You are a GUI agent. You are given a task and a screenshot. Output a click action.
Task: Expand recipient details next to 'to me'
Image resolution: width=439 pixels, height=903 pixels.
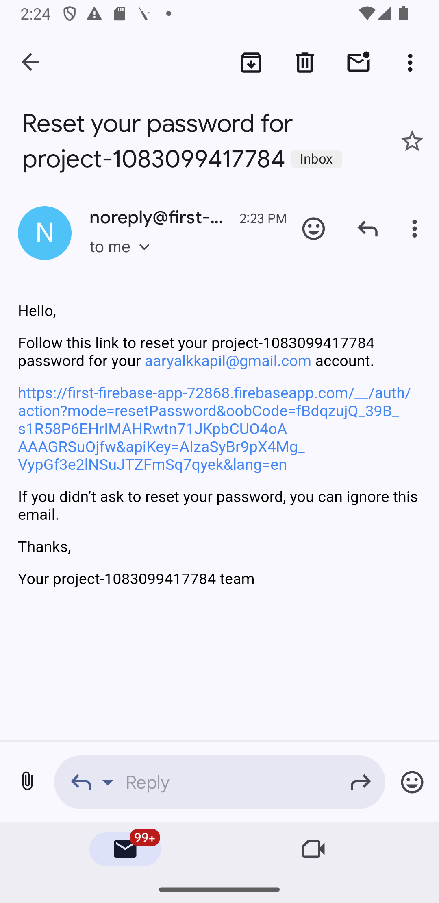point(145,247)
